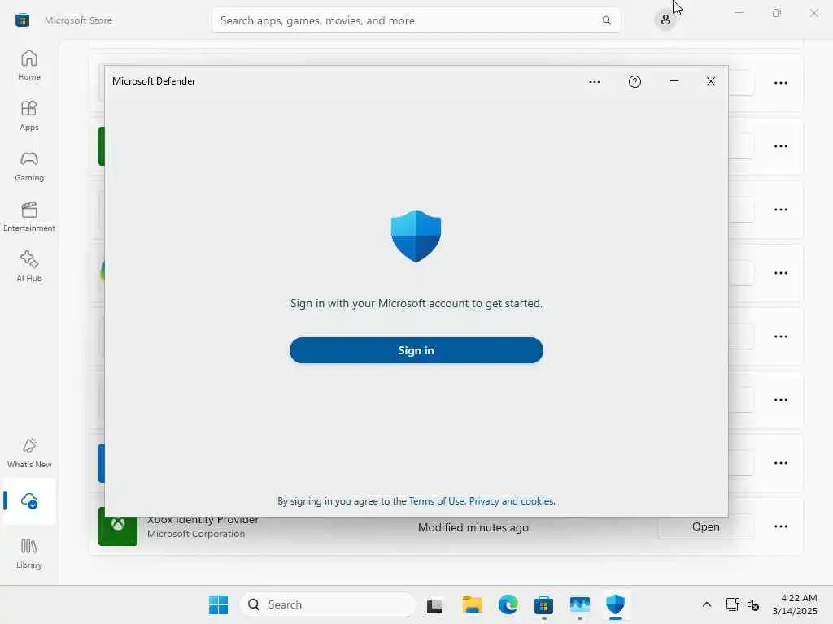Click the Sign in button in Defender
Viewport: 833px width, 624px height.
click(416, 350)
